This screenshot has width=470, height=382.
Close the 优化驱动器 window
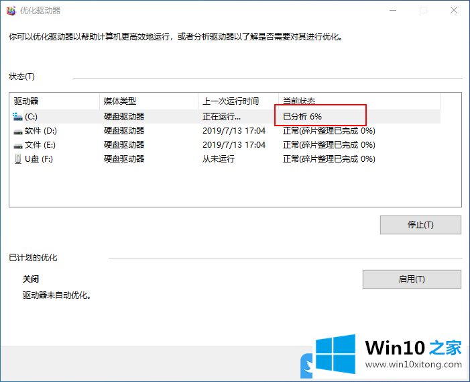(x=454, y=11)
